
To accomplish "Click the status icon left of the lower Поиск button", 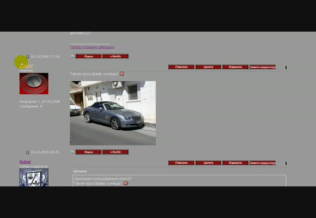I will click(72, 152).
